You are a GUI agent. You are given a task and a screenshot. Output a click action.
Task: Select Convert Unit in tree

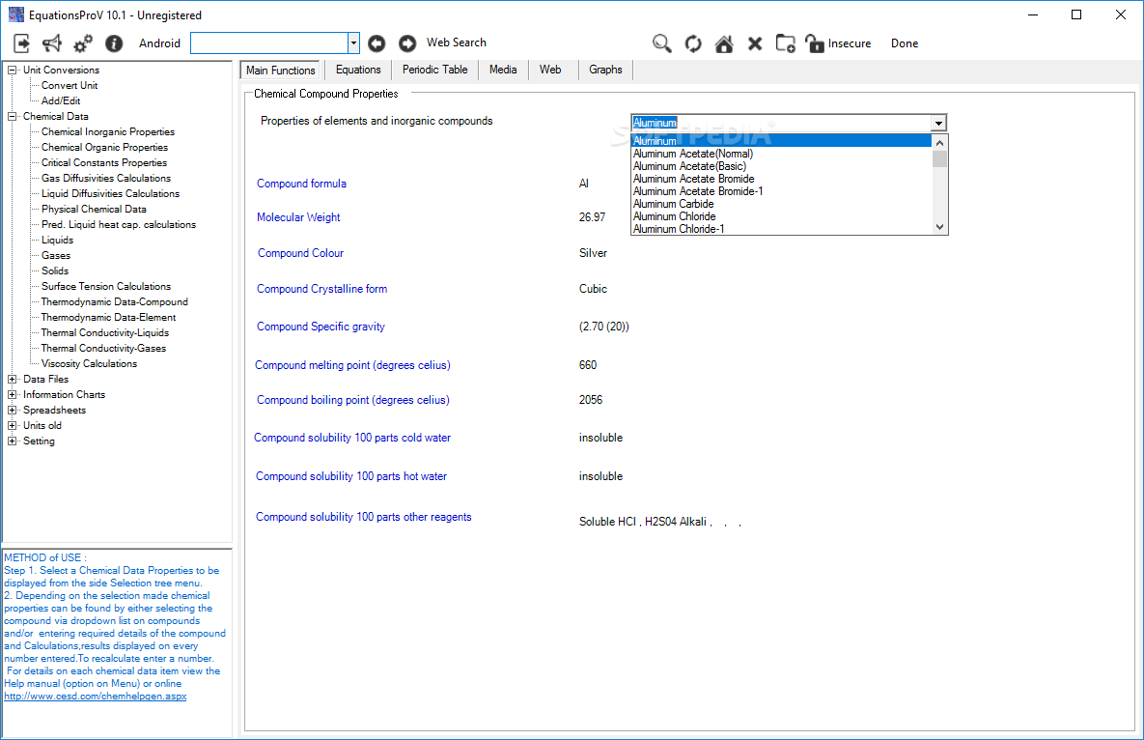pos(70,85)
